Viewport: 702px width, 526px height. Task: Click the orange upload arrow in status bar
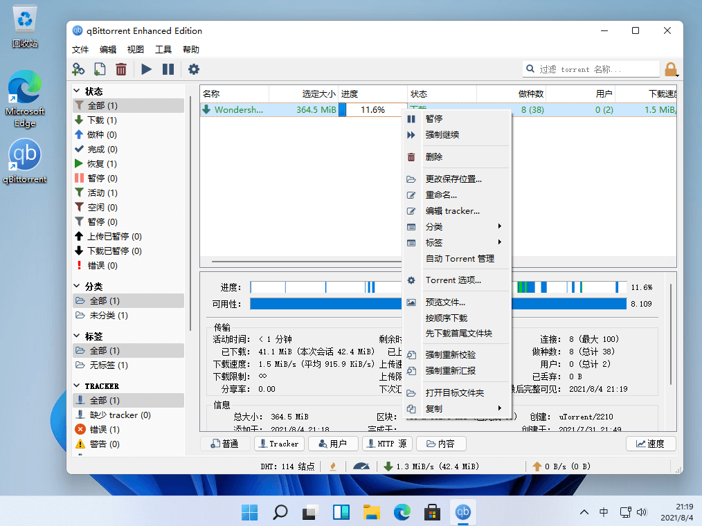tap(537, 466)
